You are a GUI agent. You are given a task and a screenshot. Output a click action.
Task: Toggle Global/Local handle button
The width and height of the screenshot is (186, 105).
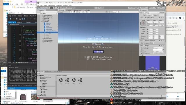pos(69,8)
